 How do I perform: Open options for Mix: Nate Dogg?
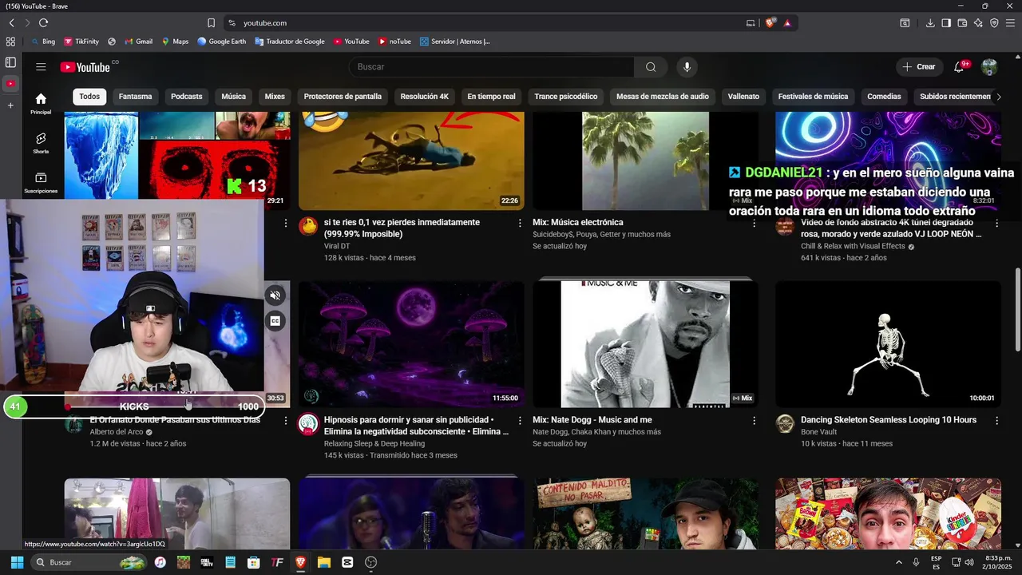point(754,420)
